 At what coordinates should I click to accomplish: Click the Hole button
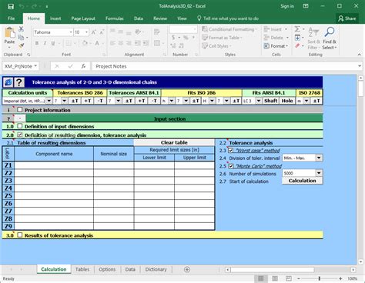tap(287, 101)
